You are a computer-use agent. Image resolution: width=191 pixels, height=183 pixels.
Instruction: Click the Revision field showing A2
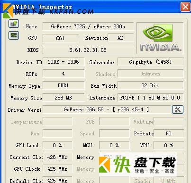(121, 38)
